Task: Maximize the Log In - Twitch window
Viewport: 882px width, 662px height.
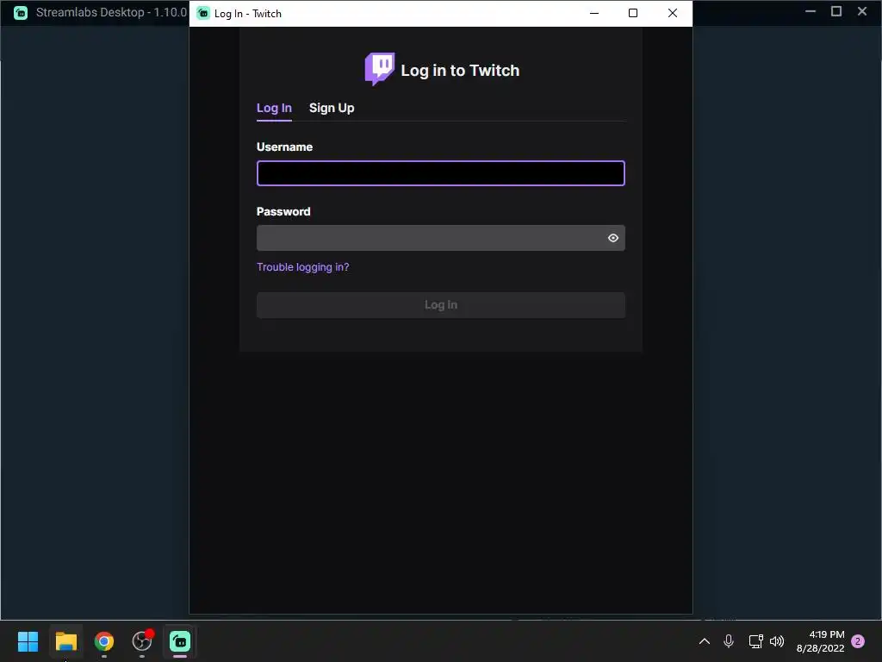Action: click(633, 13)
